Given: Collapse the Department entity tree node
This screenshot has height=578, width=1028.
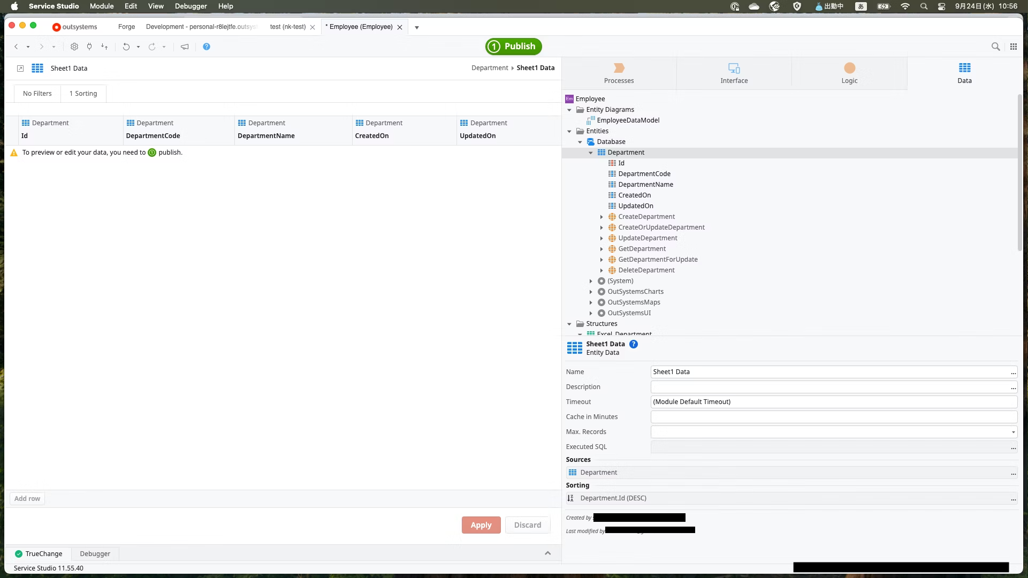Looking at the screenshot, I should click(x=591, y=153).
